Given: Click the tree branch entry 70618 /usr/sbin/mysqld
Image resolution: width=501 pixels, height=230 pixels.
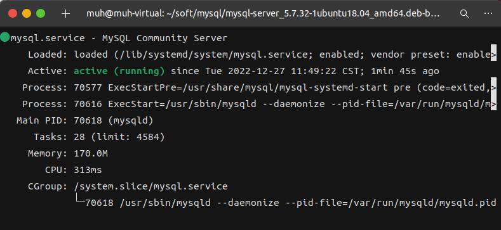Looking at the screenshot, I should pos(148,203).
